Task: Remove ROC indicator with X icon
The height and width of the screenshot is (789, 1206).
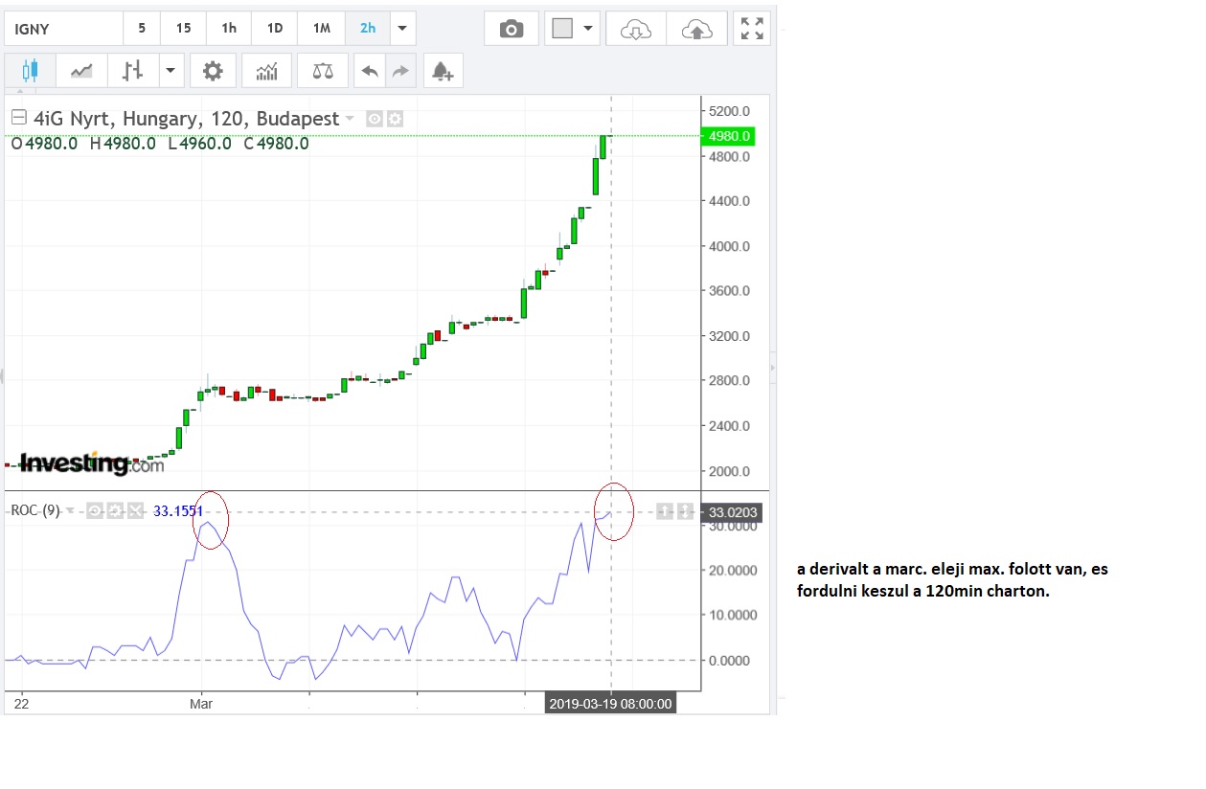Action: (x=135, y=510)
